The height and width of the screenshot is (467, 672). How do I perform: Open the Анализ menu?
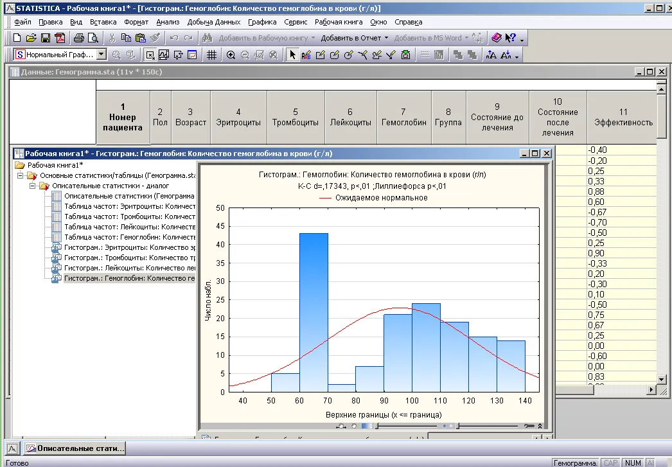(168, 22)
